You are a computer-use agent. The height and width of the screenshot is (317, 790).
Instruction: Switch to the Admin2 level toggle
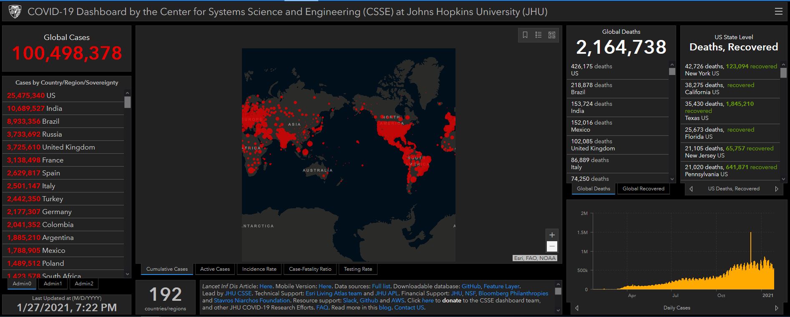(x=84, y=284)
